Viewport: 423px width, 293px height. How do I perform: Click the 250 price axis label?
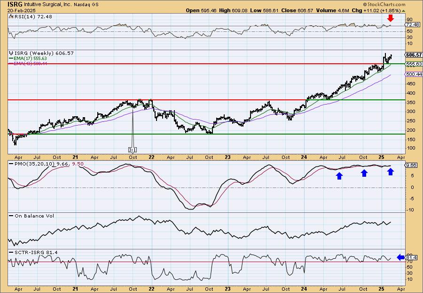click(x=411, y=121)
